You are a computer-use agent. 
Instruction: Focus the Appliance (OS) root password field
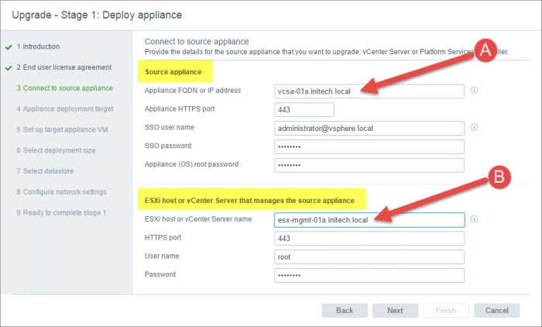click(369, 165)
